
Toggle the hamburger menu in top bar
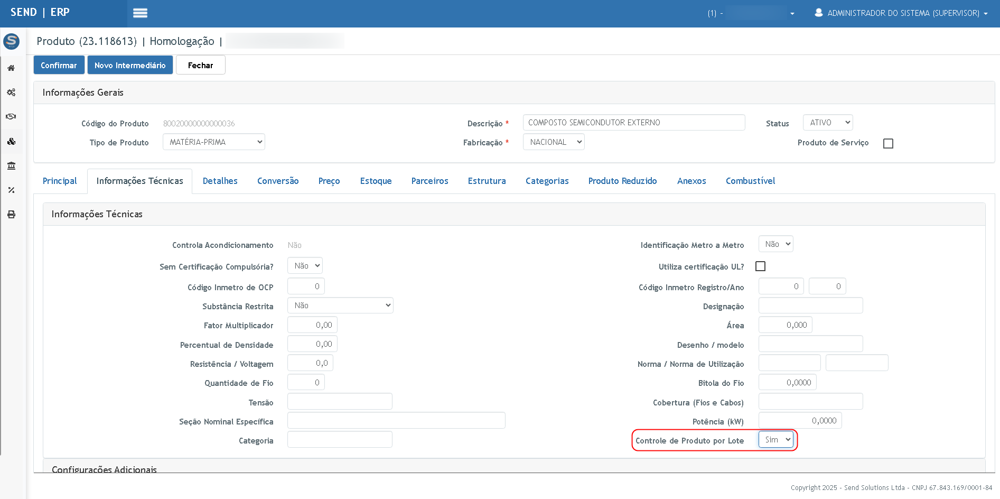pyautogui.click(x=140, y=13)
